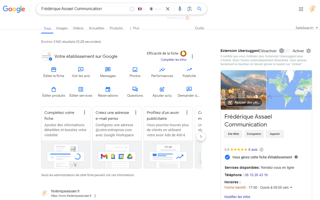
Task: Advance the cards carousel with next arrow
Action: coord(201,137)
